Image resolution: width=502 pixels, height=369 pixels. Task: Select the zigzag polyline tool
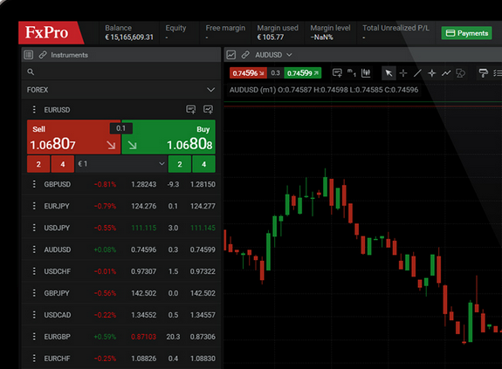point(446,73)
